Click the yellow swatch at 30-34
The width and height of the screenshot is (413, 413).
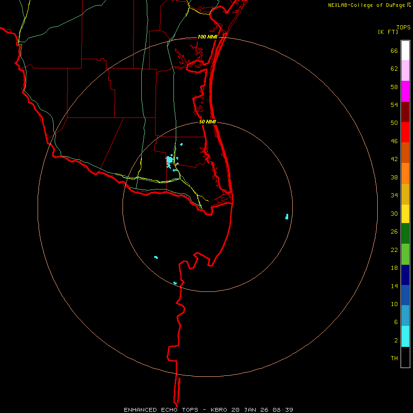(405, 213)
